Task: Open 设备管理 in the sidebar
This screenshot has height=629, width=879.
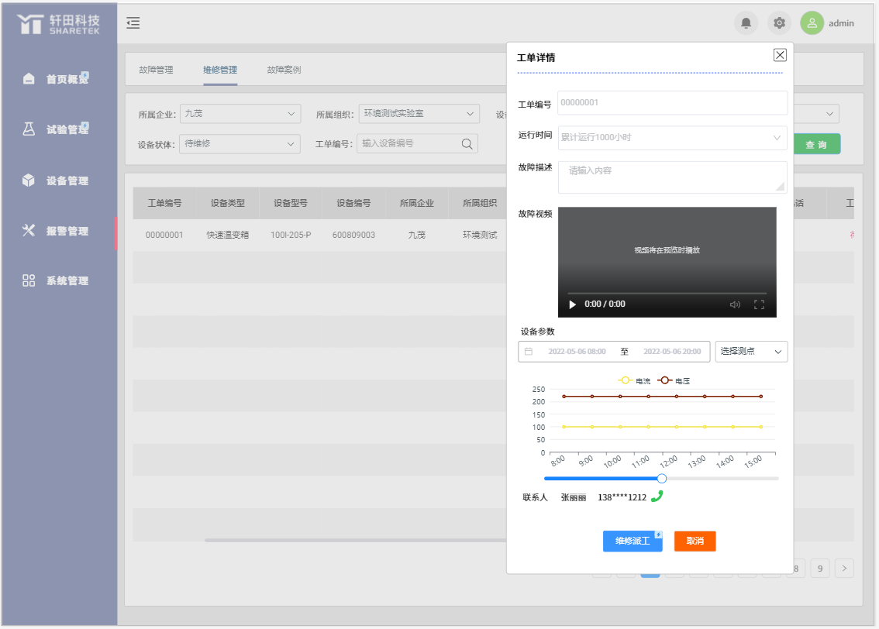Action: click(67, 180)
